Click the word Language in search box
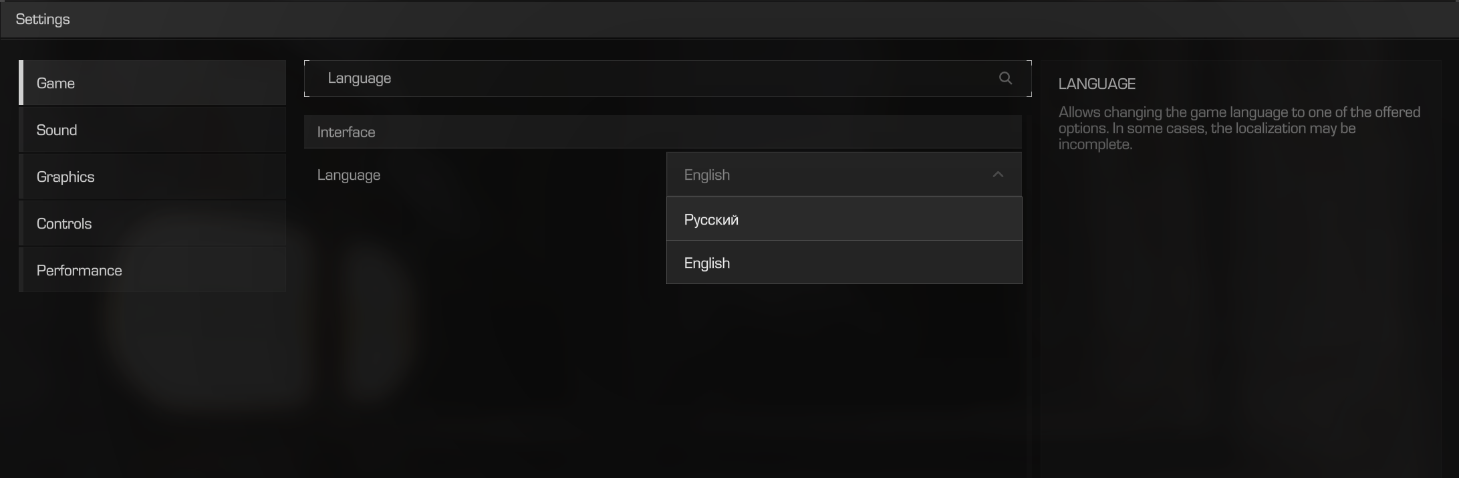This screenshot has height=478, width=1459. (x=360, y=78)
